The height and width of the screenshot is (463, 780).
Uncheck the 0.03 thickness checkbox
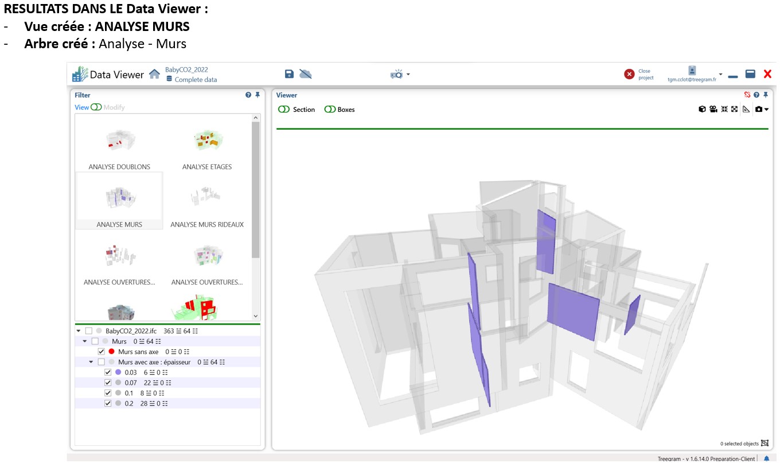(108, 372)
